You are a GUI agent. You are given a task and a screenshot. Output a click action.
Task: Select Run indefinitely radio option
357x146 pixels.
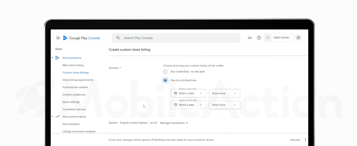pyautogui.click(x=165, y=72)
